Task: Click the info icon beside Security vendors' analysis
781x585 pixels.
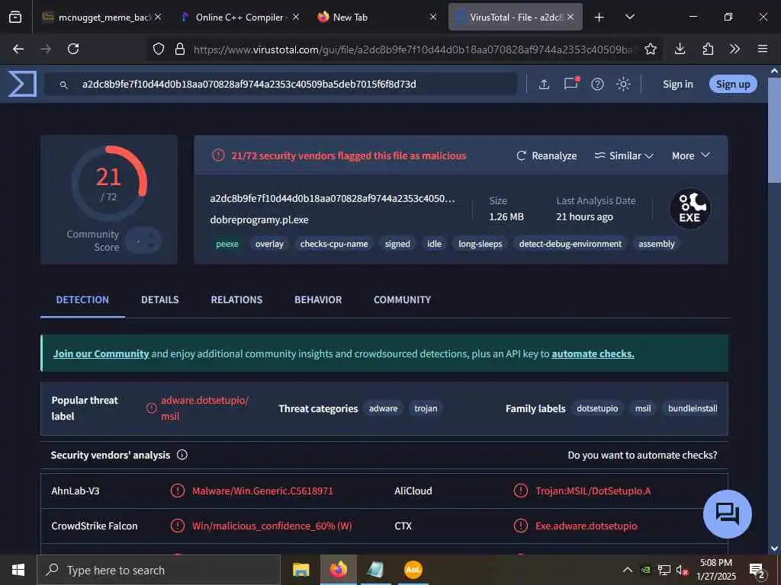Action: pos(182,455)
